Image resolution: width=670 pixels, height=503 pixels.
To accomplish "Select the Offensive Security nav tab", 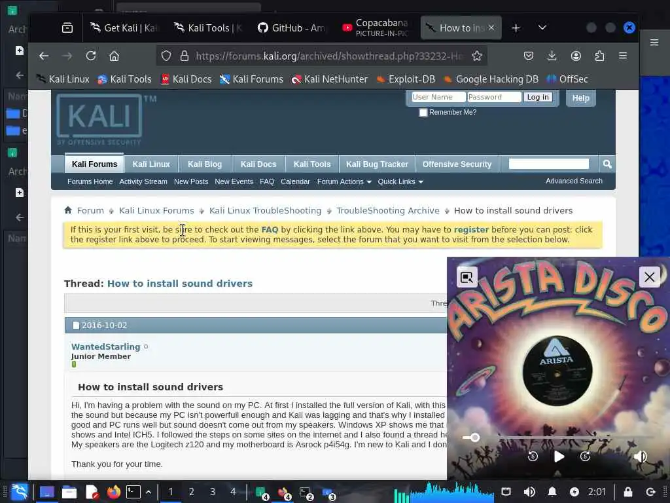I will click(457, 164).
